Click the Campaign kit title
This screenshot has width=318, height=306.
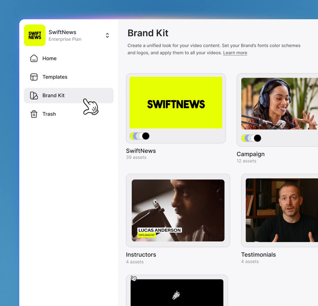click(x=251, y=154)
